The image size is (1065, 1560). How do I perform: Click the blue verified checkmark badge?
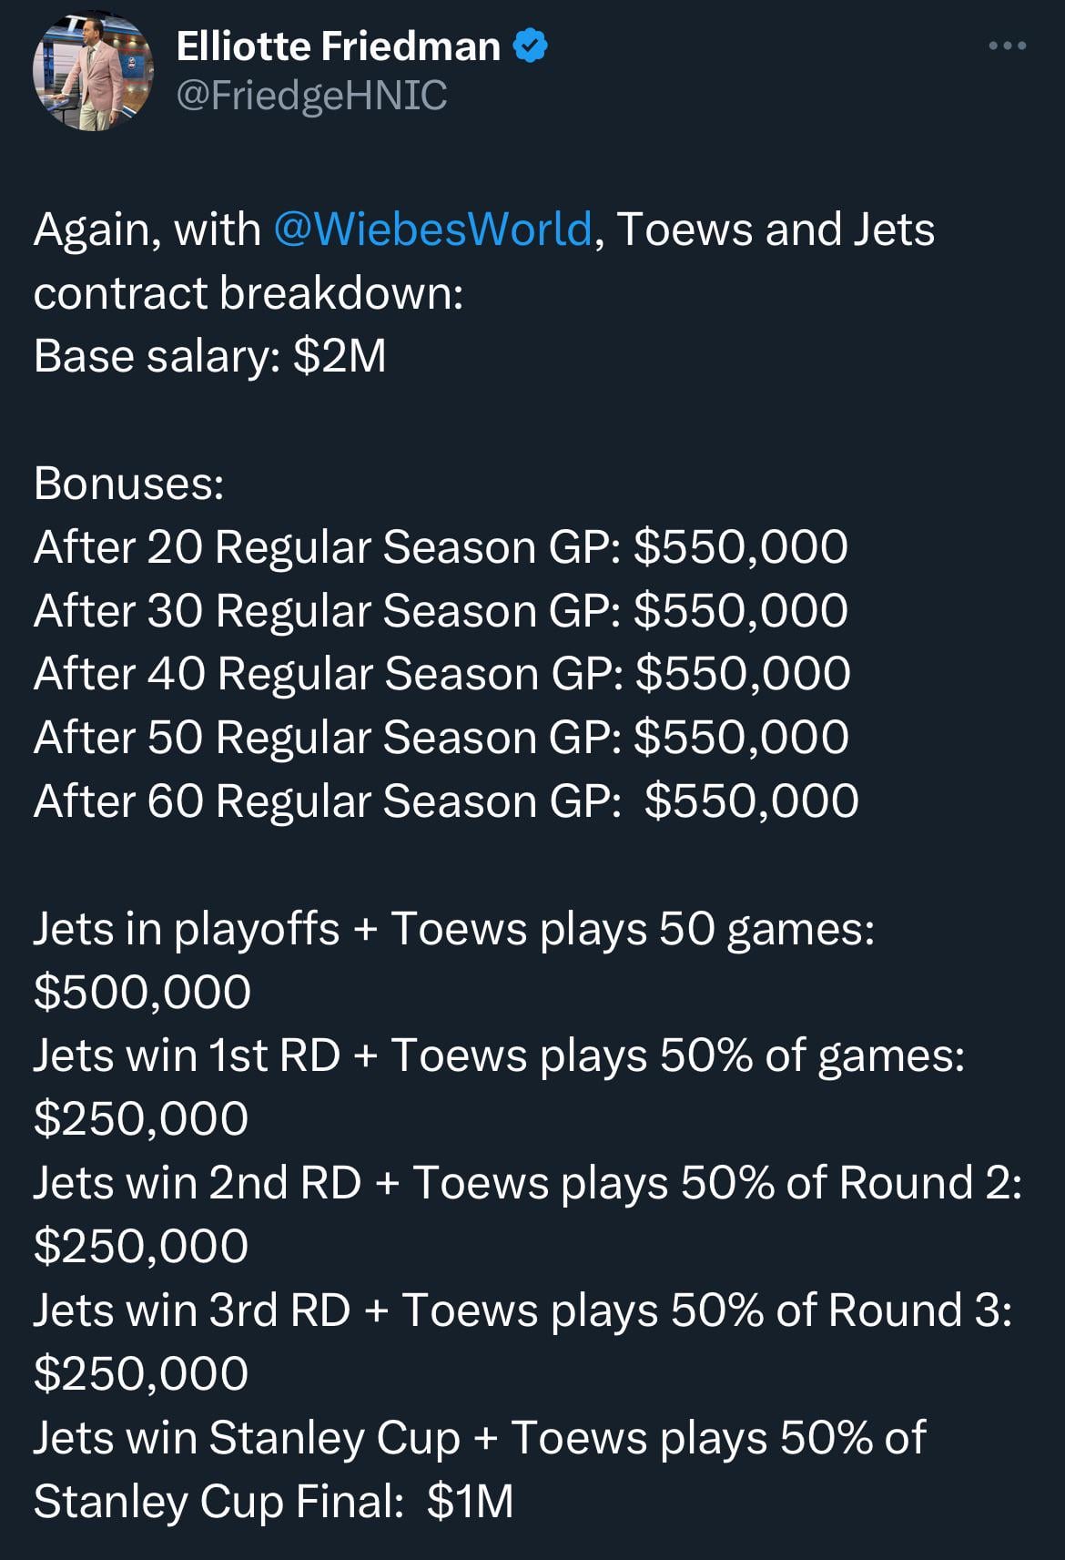(x=531, y=46)
